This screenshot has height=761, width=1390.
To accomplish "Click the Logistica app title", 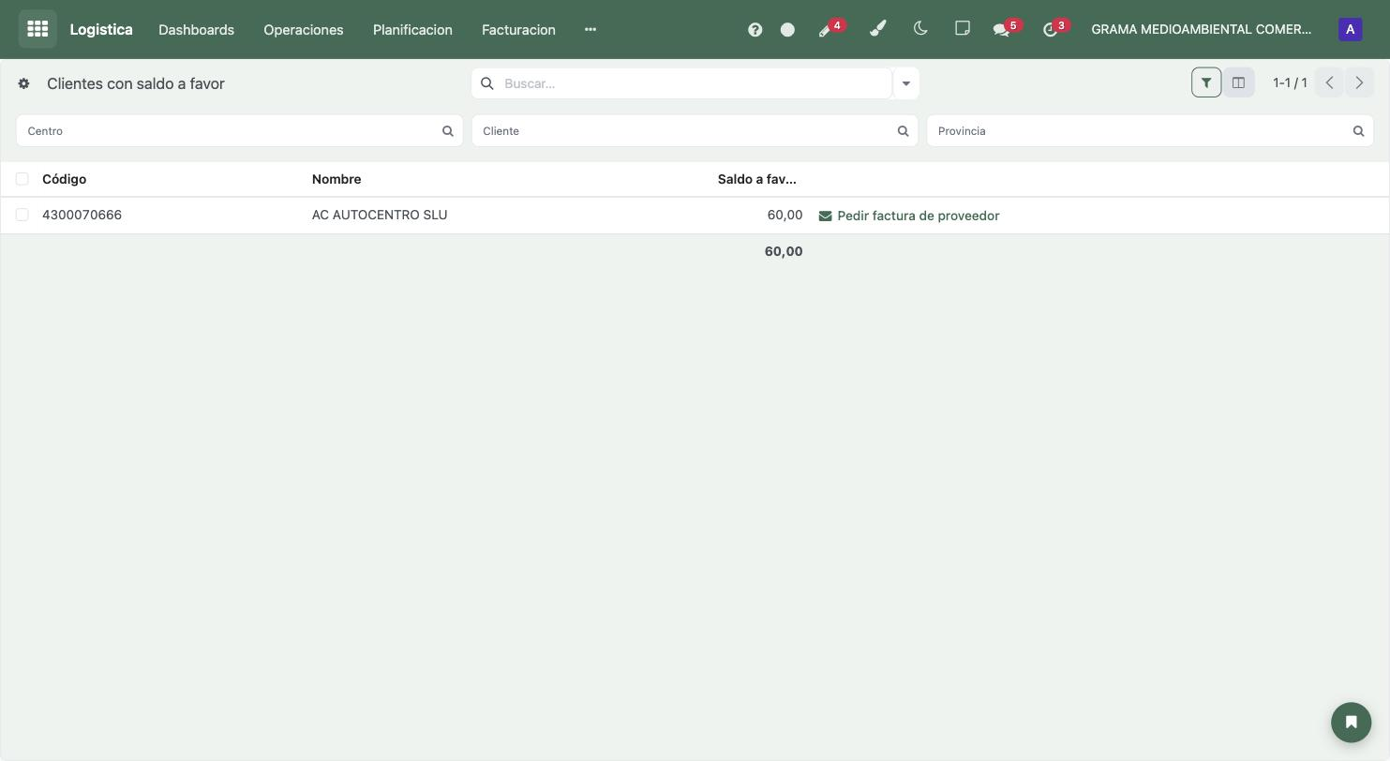I will (x=101, y=29).
